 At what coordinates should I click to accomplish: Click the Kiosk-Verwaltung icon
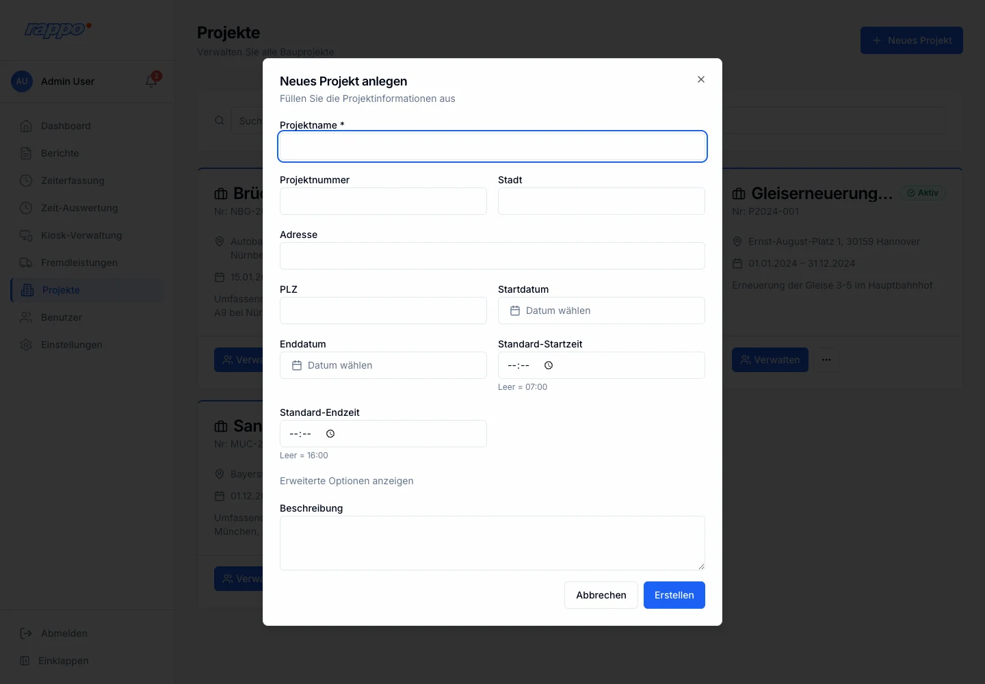coord(26,235)
